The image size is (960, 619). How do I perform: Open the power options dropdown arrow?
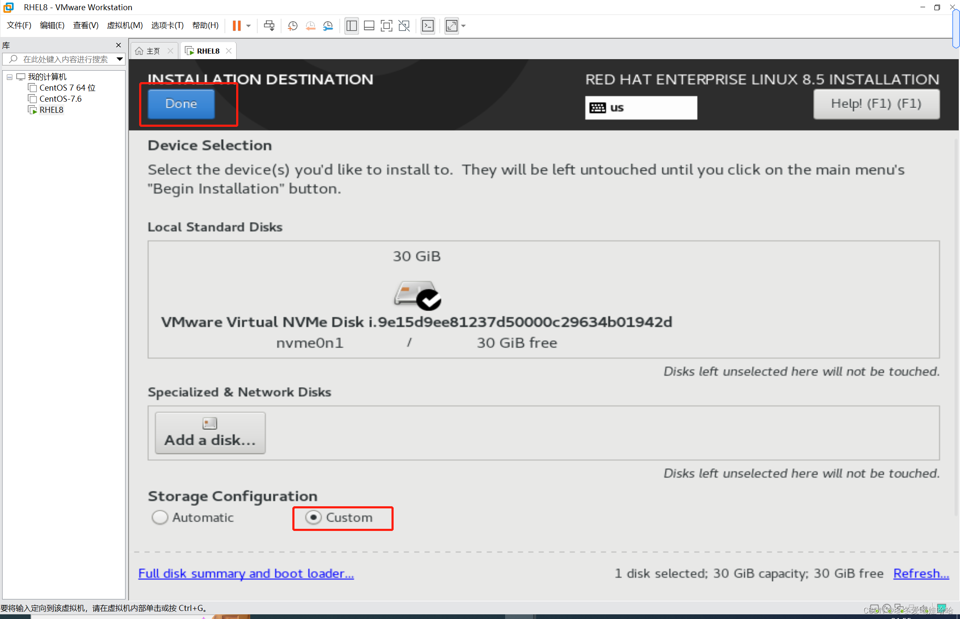coord(249,26)
